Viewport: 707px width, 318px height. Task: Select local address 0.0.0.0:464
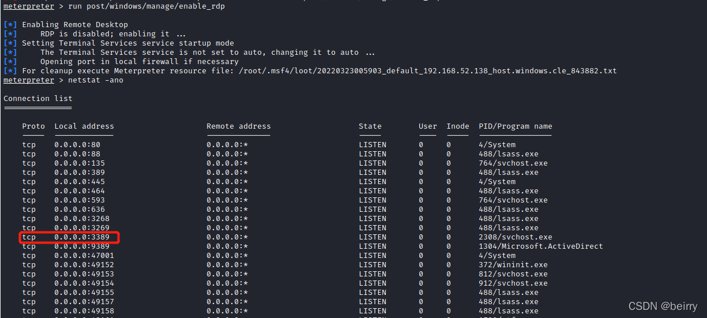(x=80, y=190)
